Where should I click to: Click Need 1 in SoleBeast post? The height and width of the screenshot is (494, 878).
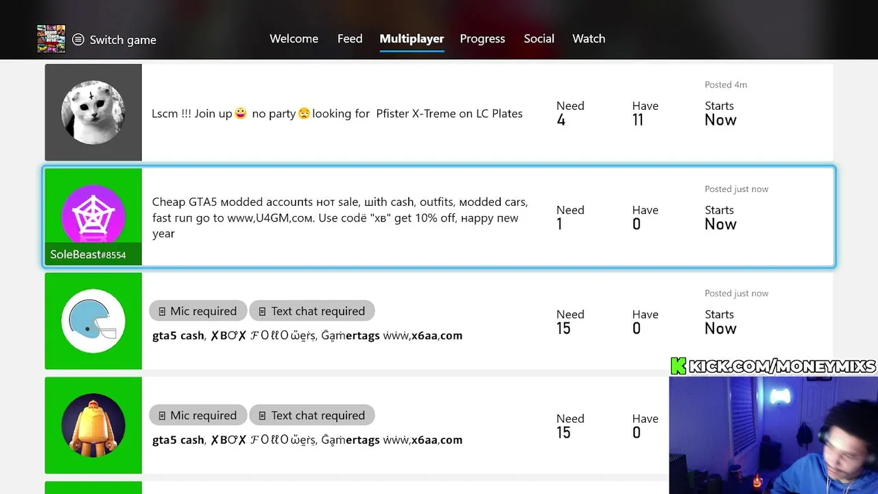(570, 217)
